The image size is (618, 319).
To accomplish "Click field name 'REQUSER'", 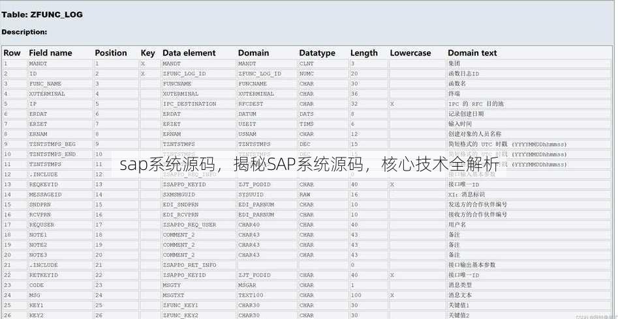I will click(42, 225).
